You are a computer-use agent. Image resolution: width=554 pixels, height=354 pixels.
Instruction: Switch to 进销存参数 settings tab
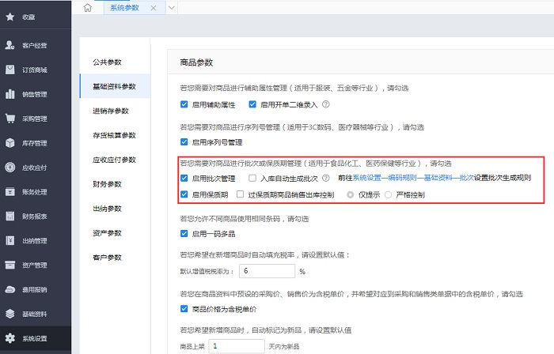[110, 111]
